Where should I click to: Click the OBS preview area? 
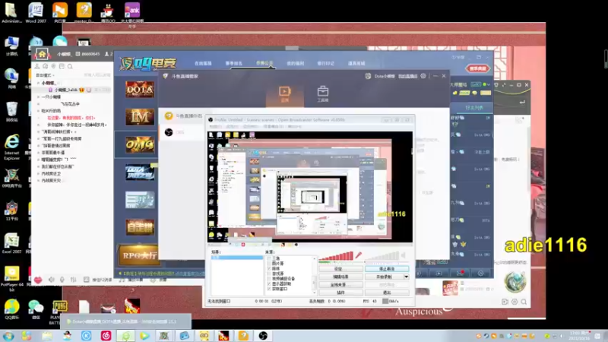pos(310,187)
